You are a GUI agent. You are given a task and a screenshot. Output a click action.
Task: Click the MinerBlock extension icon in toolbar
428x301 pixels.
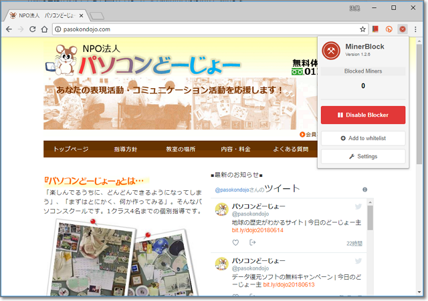[403, 29]
